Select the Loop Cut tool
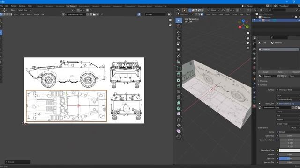This screenshot has width=300, height=168. [179, 91]
